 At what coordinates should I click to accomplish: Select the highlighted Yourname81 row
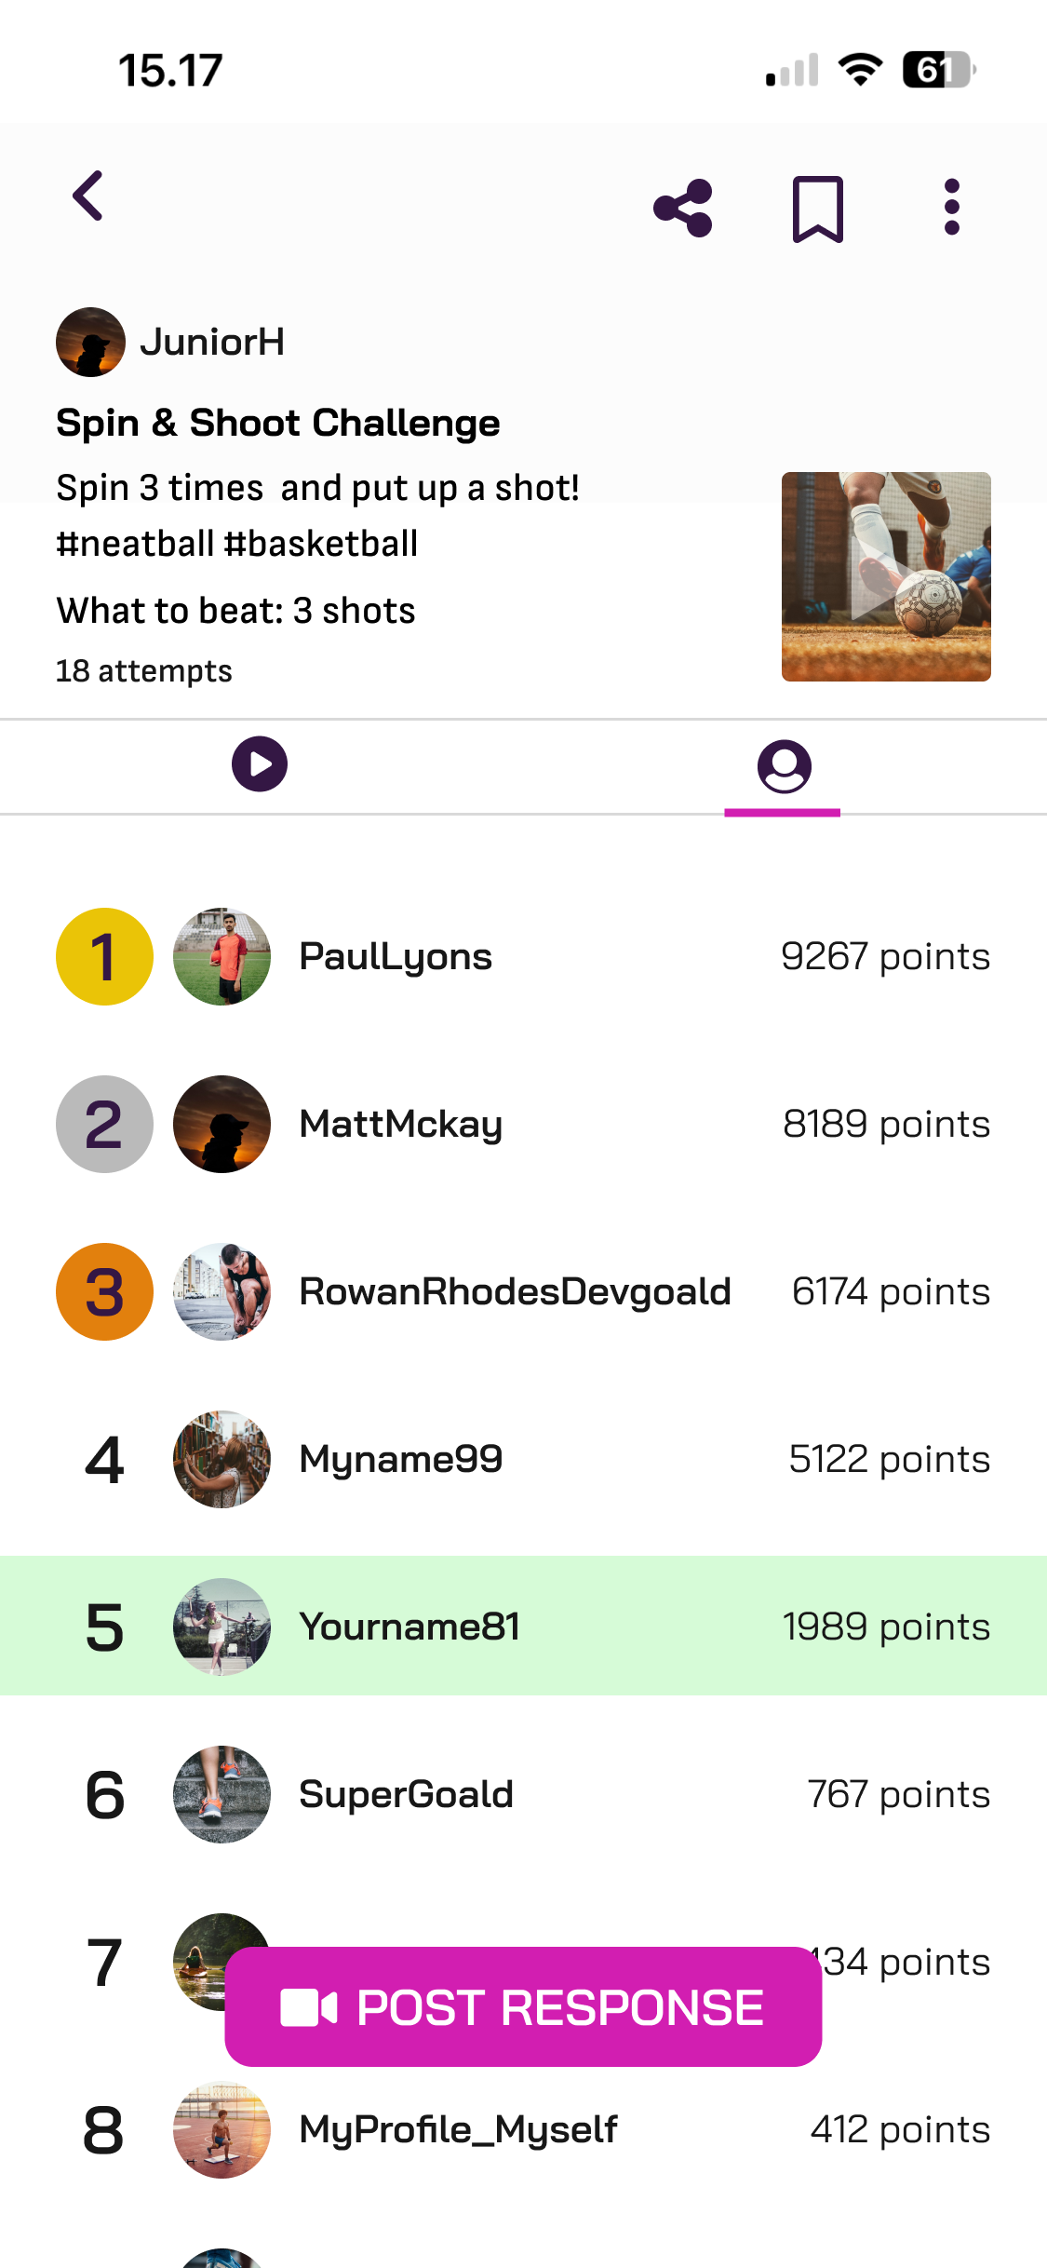coord(523,1627)
